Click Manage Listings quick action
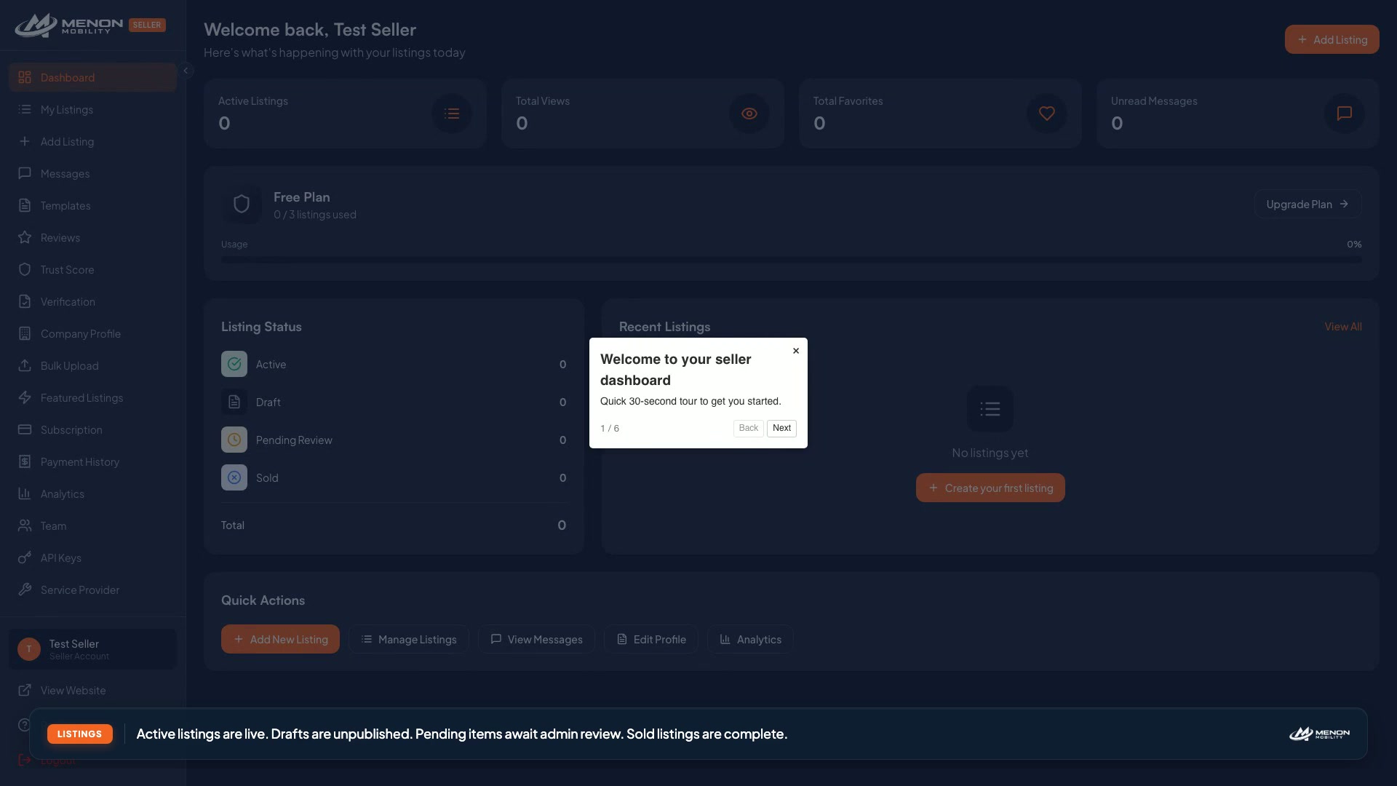This screenshot has width=1397, height=786. [x=409, y=639]
